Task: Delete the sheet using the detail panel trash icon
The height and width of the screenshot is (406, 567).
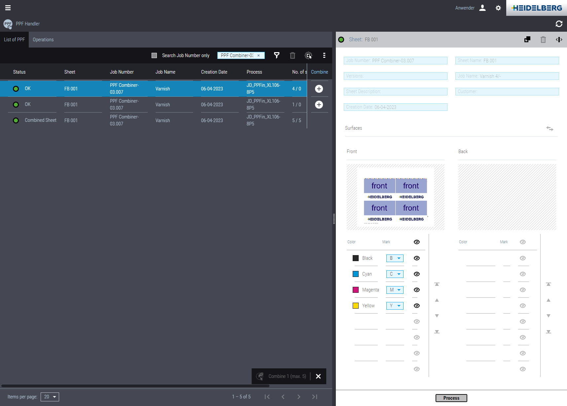Action: (x=543, y=40)
